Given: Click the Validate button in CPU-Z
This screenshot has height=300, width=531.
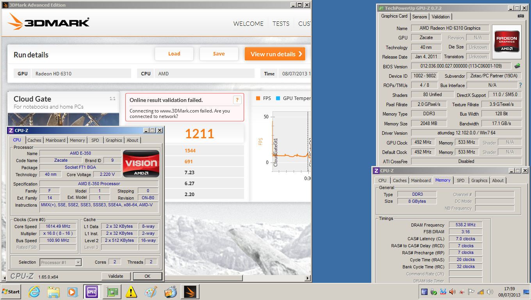Looking at the screenshot, I should (x=116, y=276).
